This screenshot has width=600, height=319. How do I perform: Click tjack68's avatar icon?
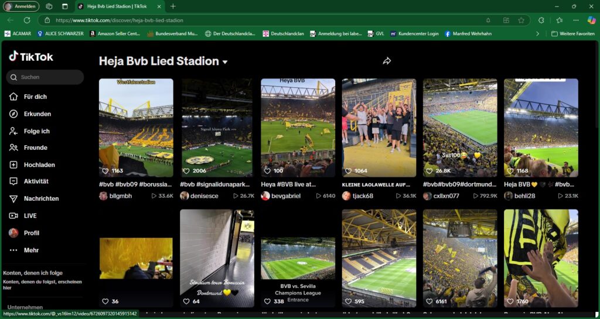point(346,196)
